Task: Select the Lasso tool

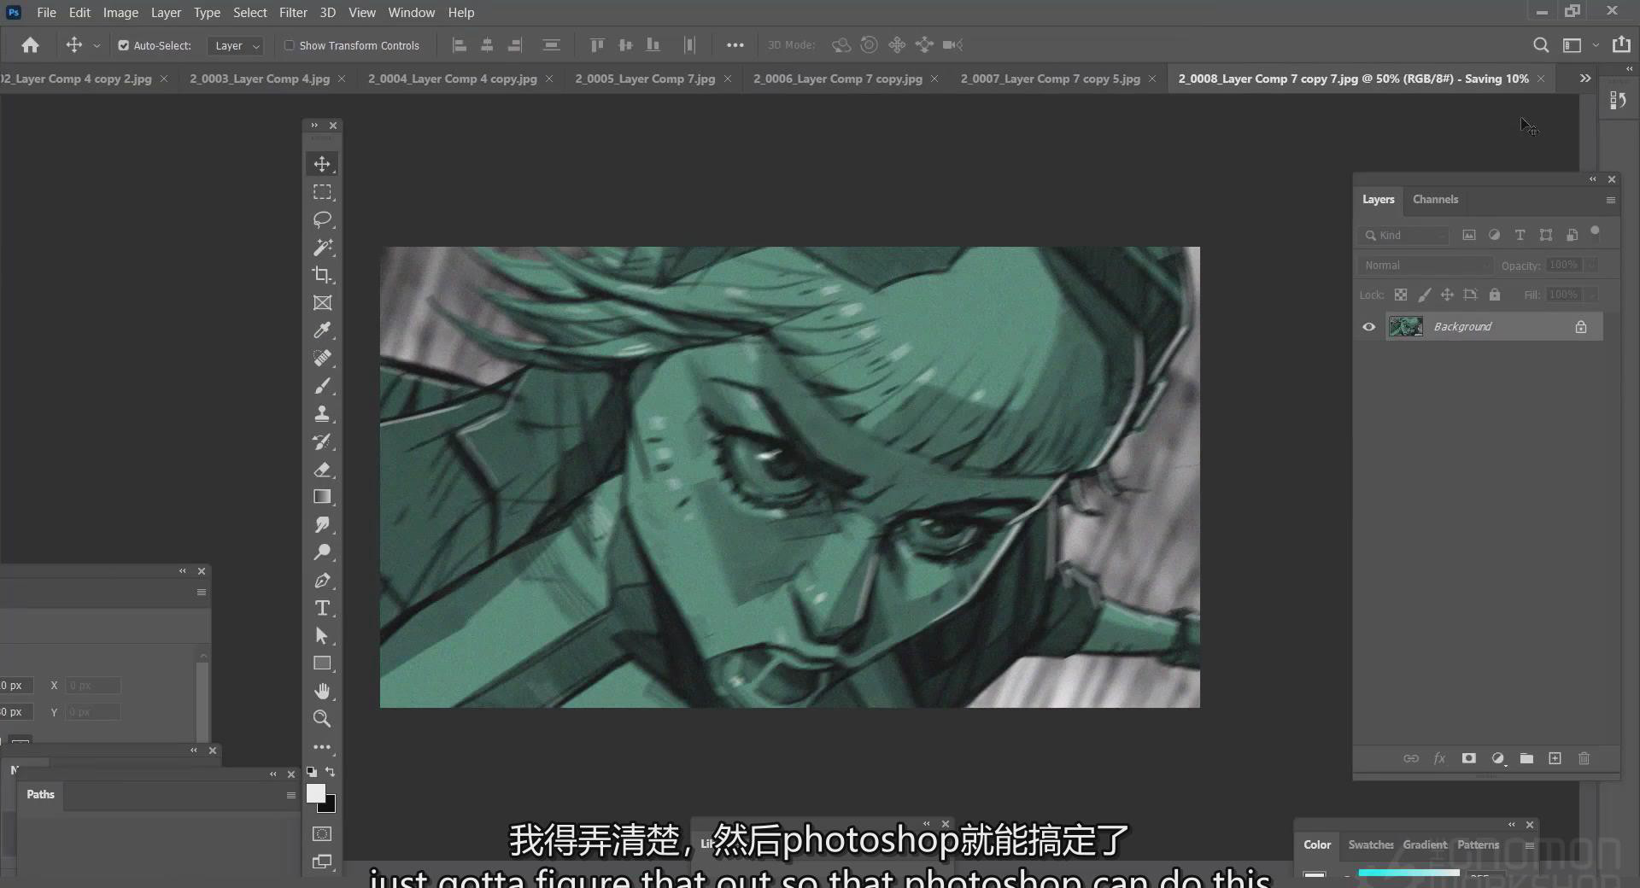Action: [322, 219]
